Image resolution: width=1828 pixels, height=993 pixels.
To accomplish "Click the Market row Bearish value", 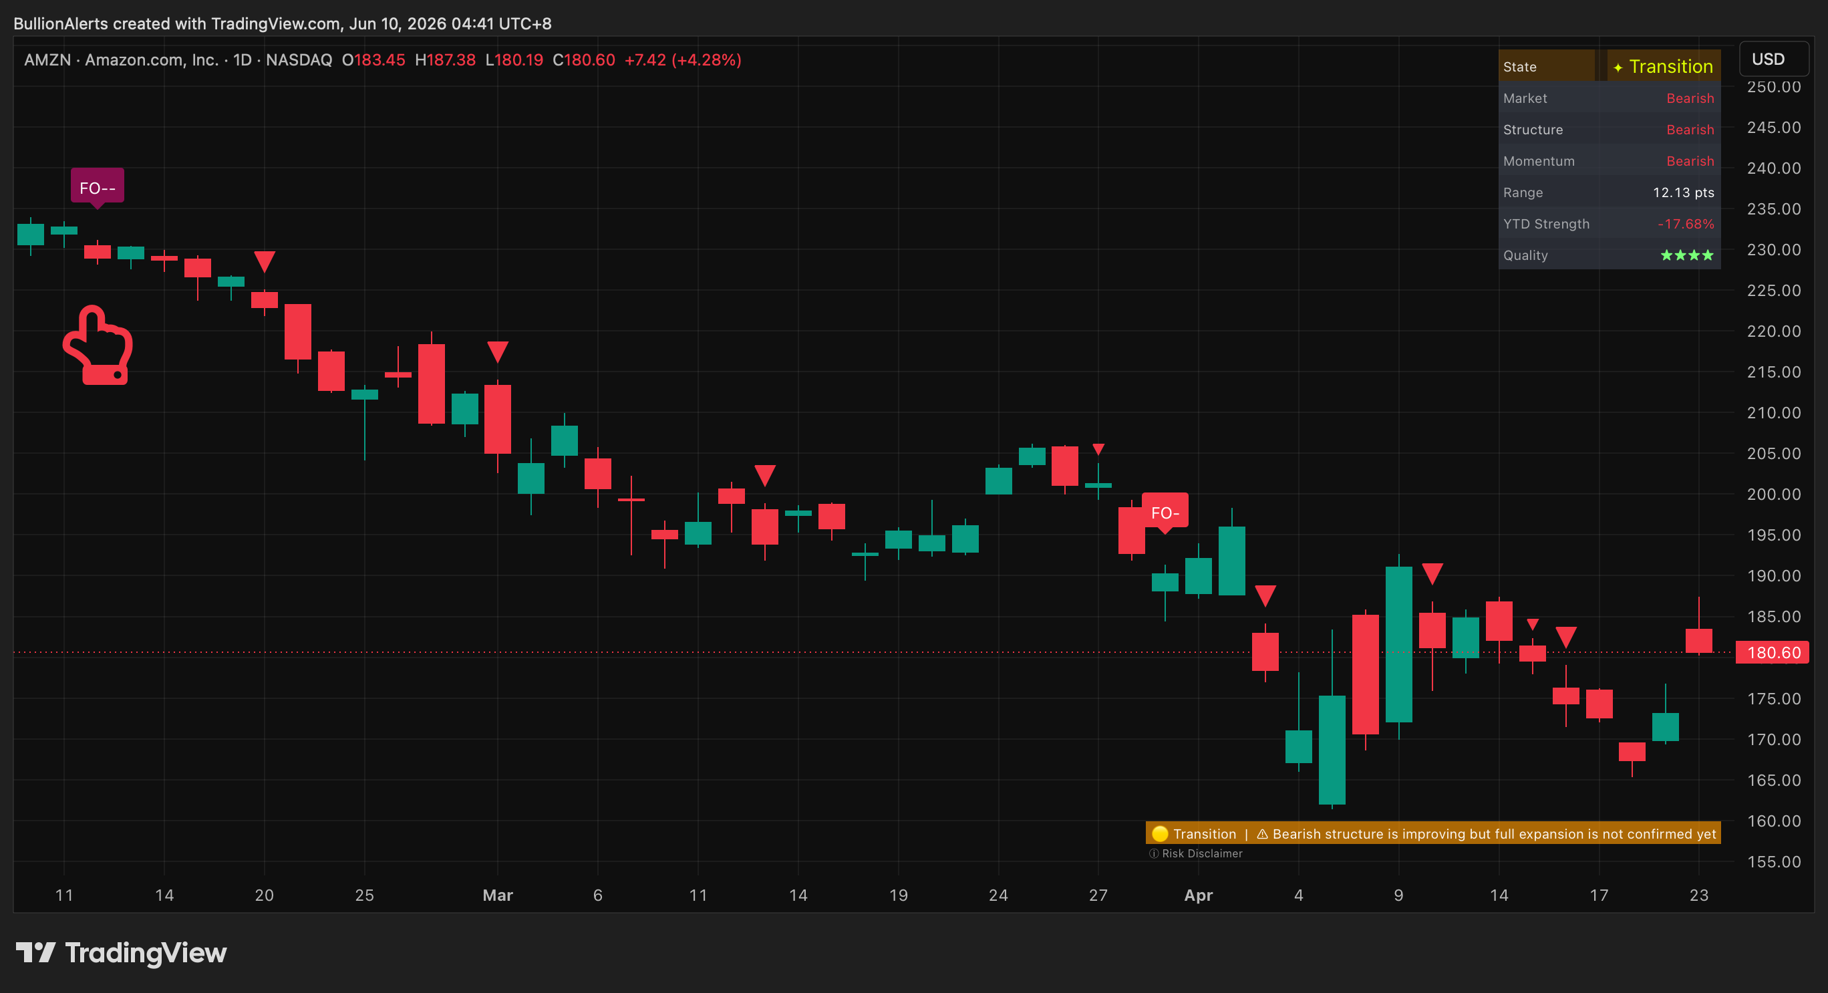I will point(1690,98).
